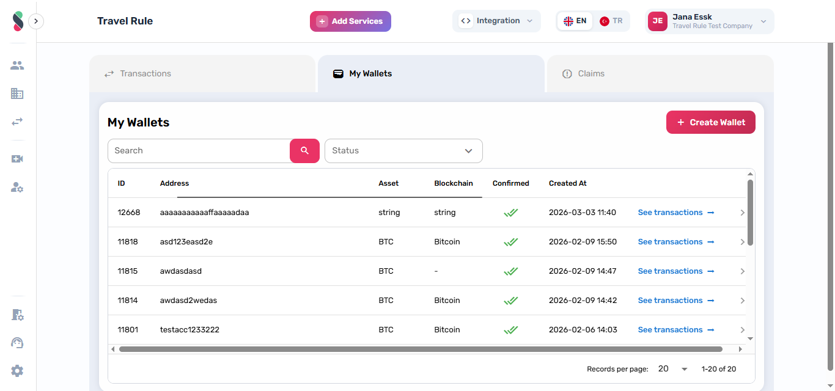Select the My Wallets tab

(431, 73)
